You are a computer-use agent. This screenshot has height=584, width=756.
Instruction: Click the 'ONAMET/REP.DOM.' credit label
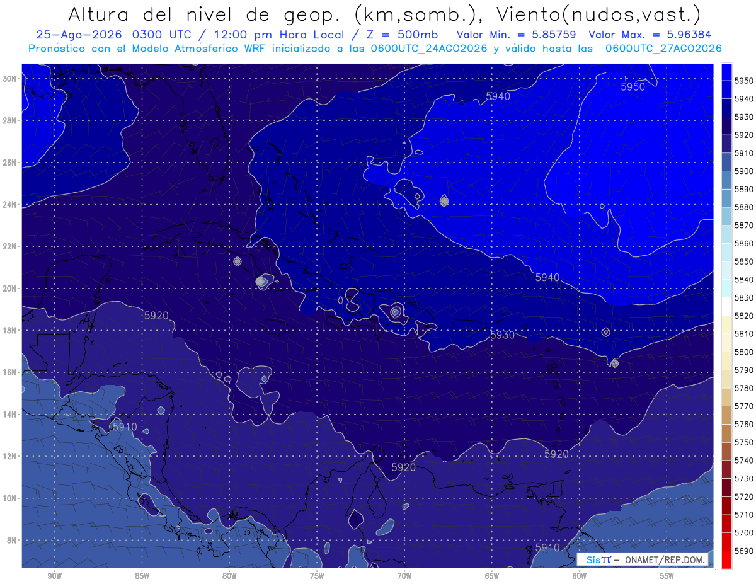(x=664, y=559)
